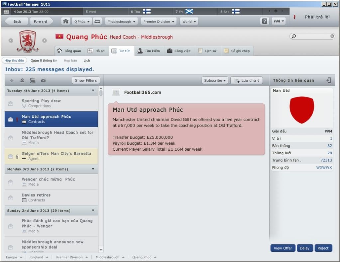Select the Quản lí thông tin subtab
Viewport: 340px width, 262px height.
(x=44, y=61)
